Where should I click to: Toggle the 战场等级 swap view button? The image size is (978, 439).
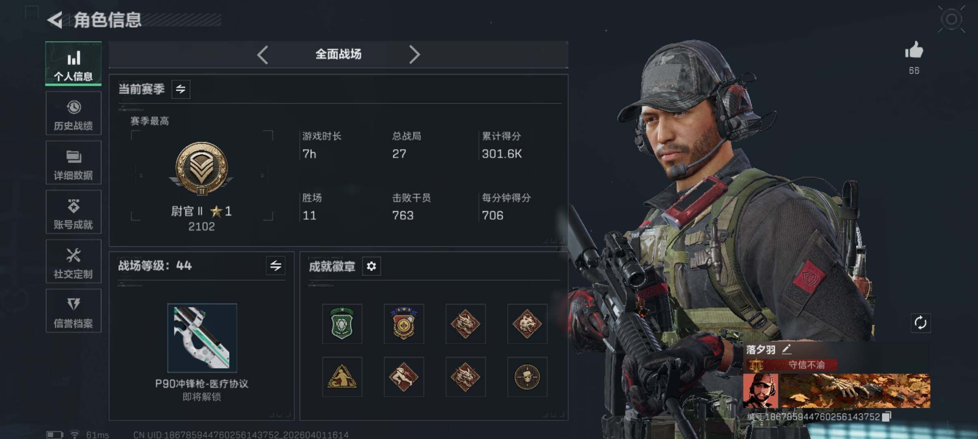276,266
